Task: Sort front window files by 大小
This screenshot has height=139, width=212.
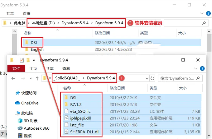Action: [x=183, y=88]
